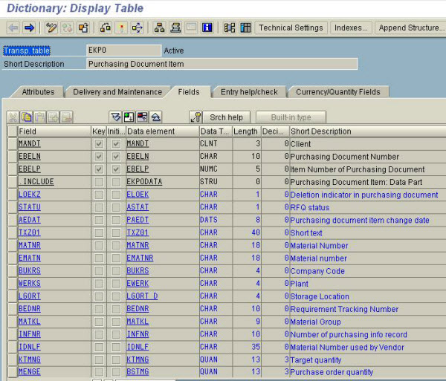Open the EKPODATA data element link
446x381 pixels.
(143, 182)
